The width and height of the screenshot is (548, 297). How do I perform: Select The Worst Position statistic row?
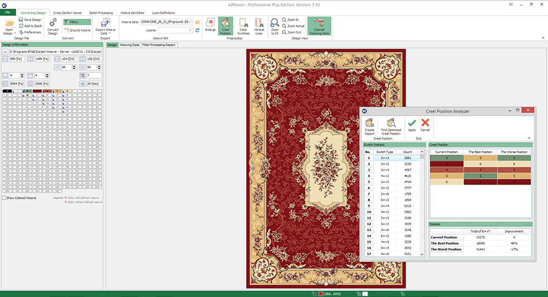[x=480, y=249]
